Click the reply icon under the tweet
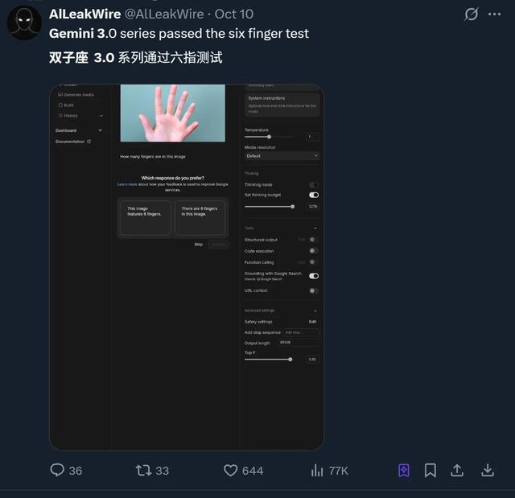Viewport: 515px width, 498px height. click(x=58, y=470)
